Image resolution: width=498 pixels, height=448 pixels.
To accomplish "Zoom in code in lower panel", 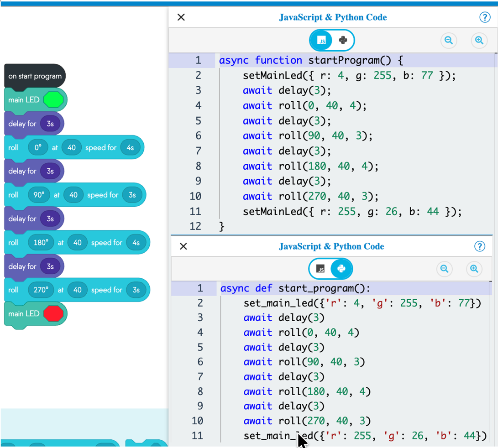I will [474, 269].
